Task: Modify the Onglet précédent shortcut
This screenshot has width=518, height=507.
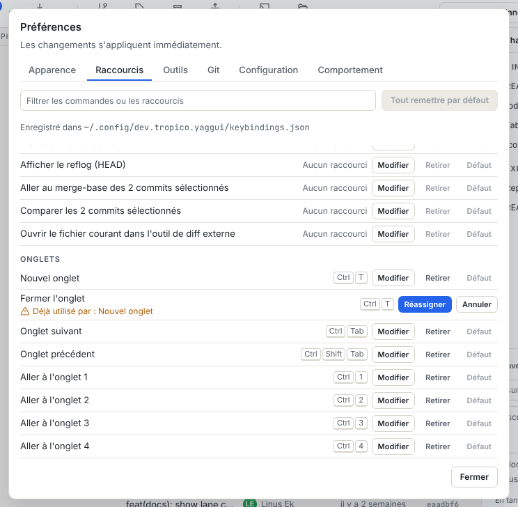Action: pyautogui.click(x=393, y=354)
